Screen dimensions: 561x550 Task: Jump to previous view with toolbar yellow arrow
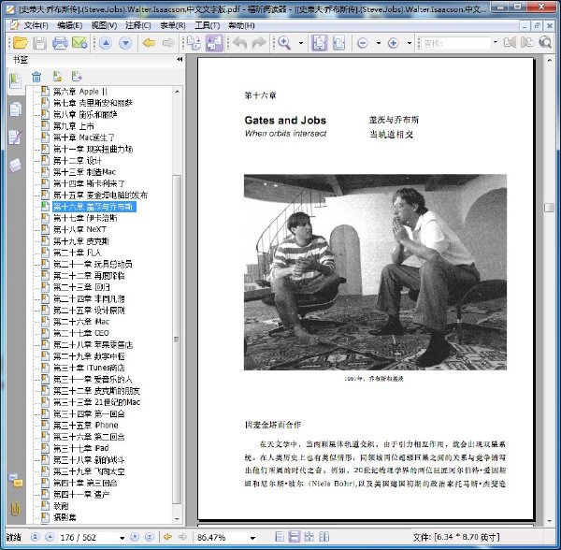[149, 43]
